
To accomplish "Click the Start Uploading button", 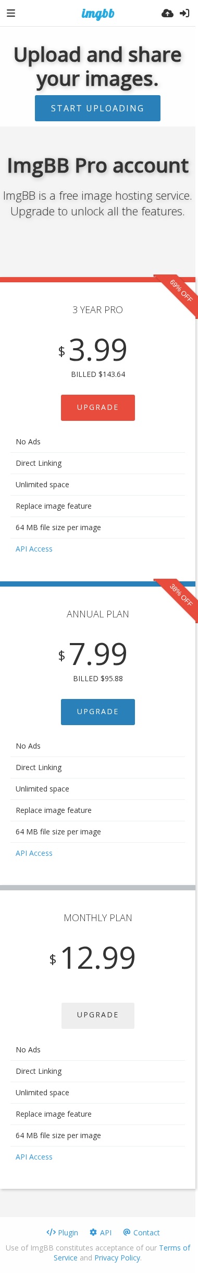I will click(x=97, y=108).
